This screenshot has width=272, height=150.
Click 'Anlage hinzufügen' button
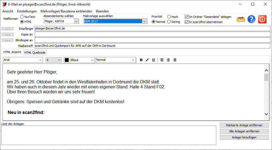(x=244, y=137)
